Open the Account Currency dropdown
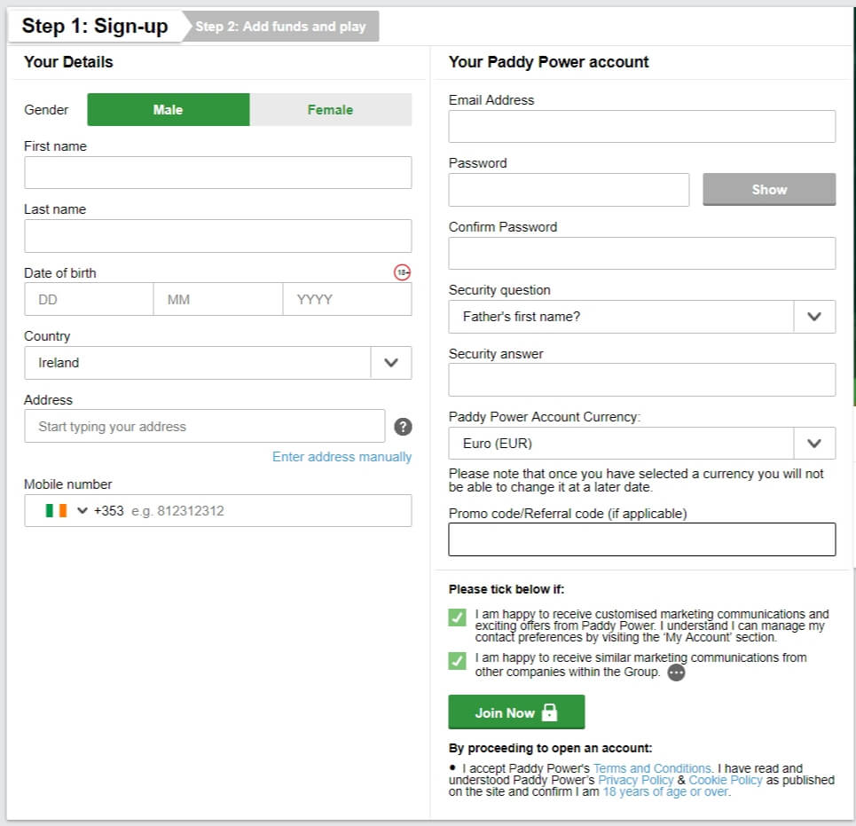 coord(642,444)
